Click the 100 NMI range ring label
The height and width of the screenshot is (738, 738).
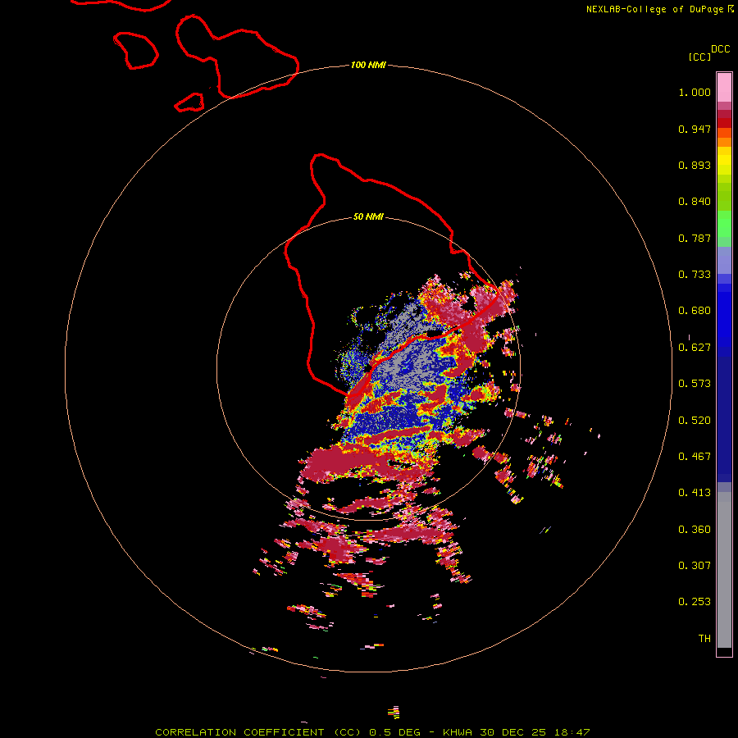pos(368,65)
